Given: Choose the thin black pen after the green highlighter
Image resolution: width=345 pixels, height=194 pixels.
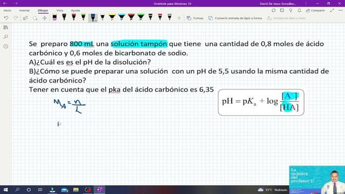Looking at the screenshot, I should click(x=150, y=18).
